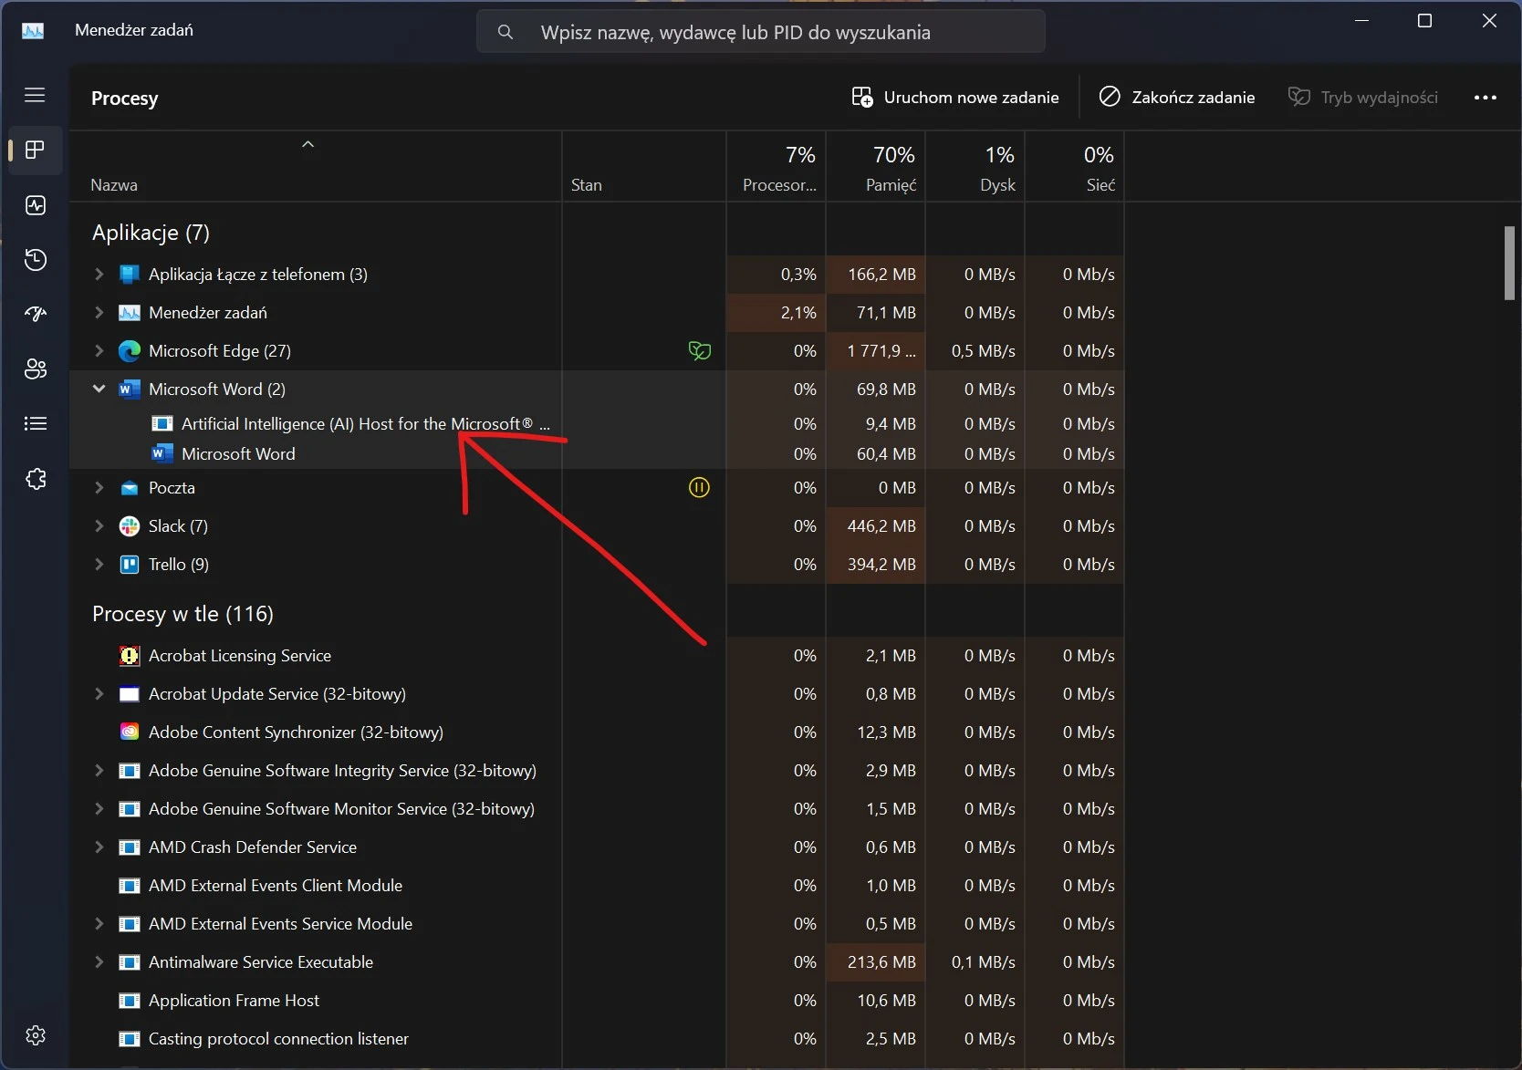Open the Services sidebar icon
Viewport: 1522px width, 1070px height.
pos(36,479)
